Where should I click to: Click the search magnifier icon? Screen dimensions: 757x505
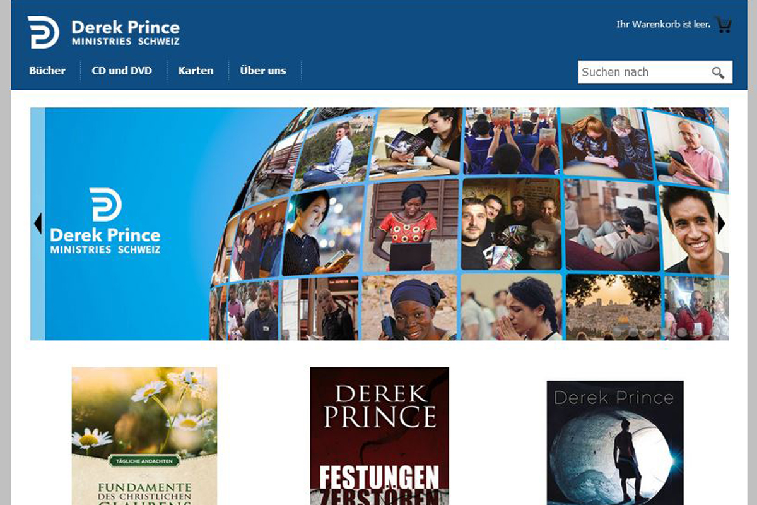click(718, 73)
